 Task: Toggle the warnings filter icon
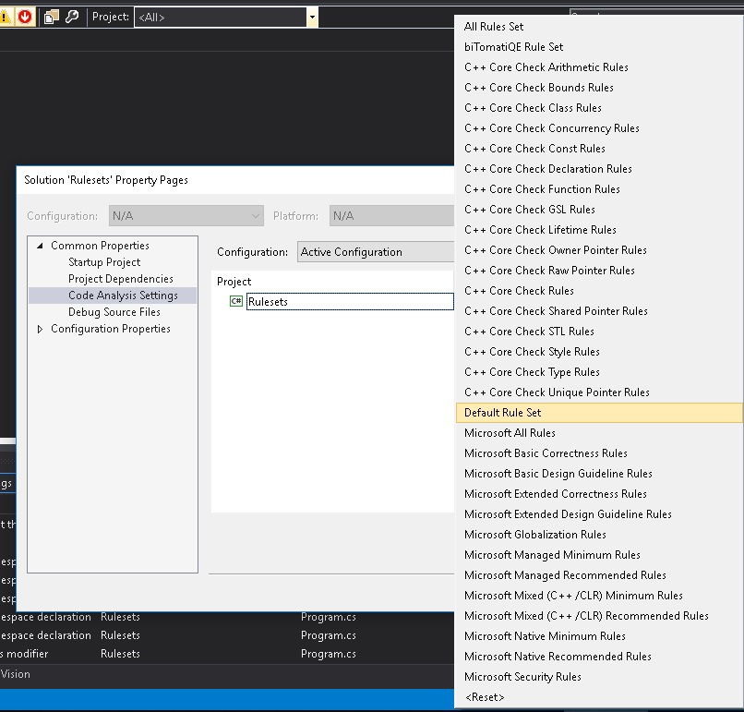tap(6, 16)
